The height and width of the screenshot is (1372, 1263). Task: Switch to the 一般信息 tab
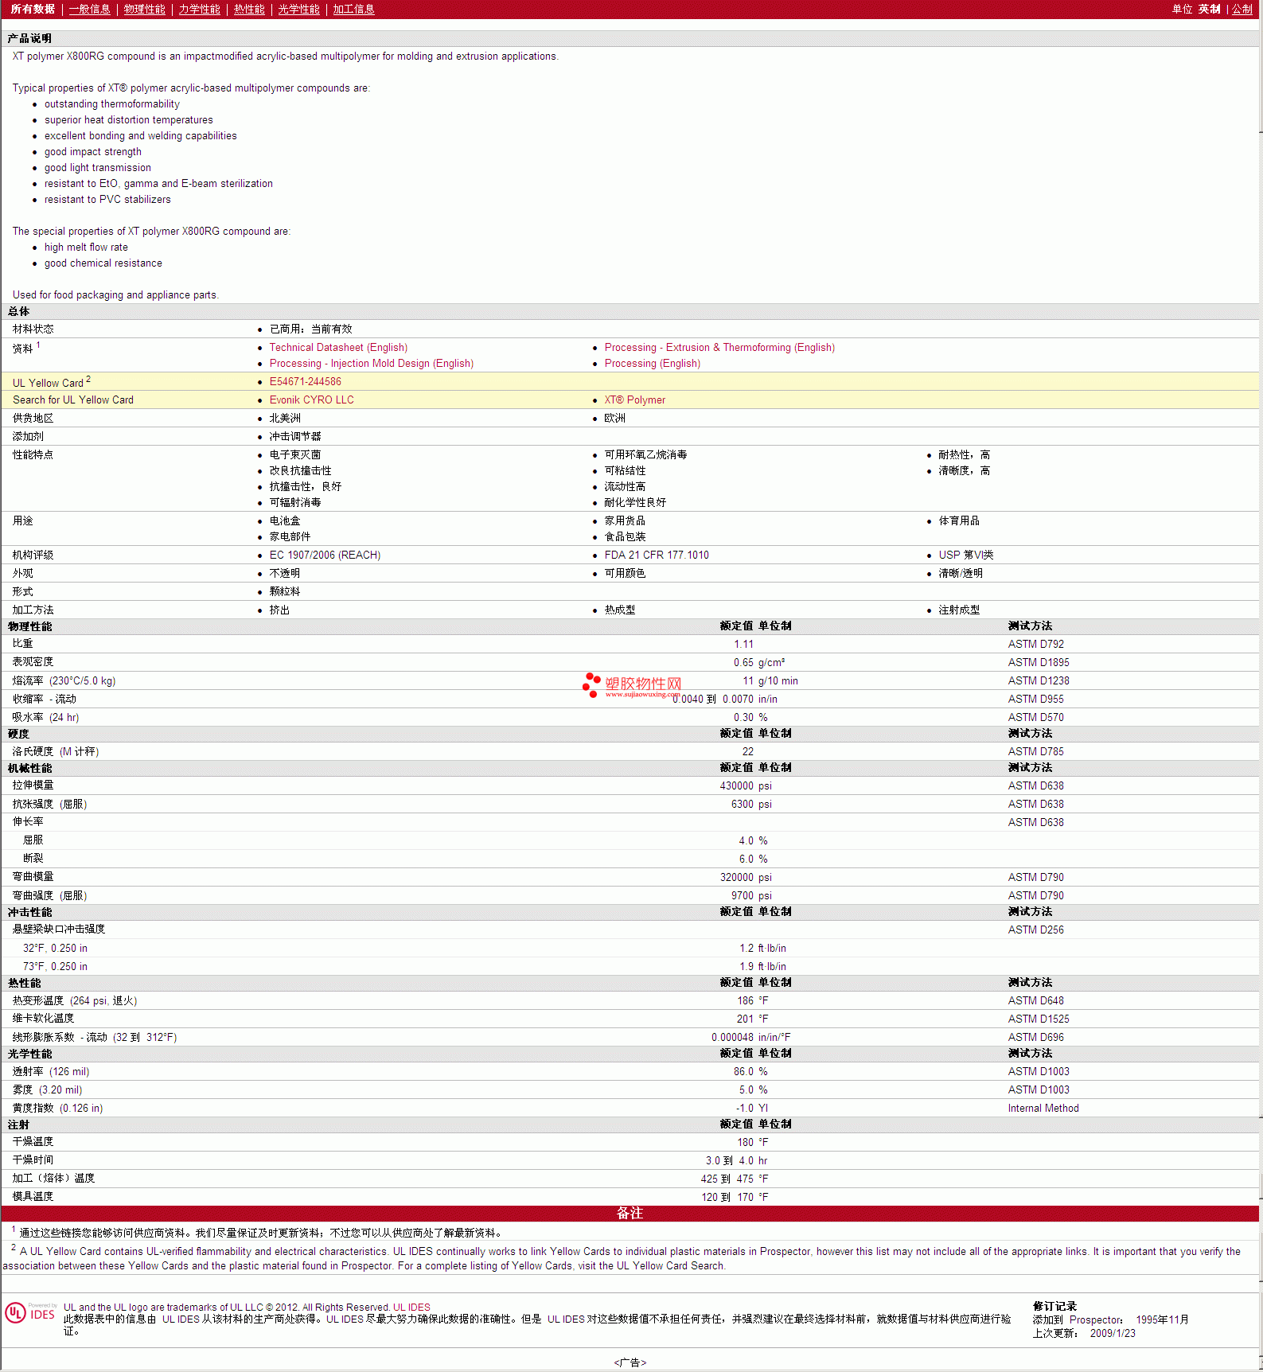click(x=89, y=9)
